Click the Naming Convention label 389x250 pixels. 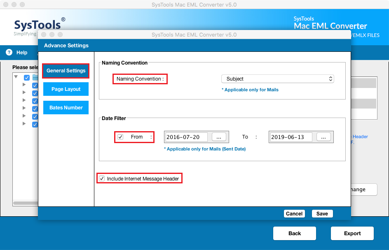(x=140, y=79)
